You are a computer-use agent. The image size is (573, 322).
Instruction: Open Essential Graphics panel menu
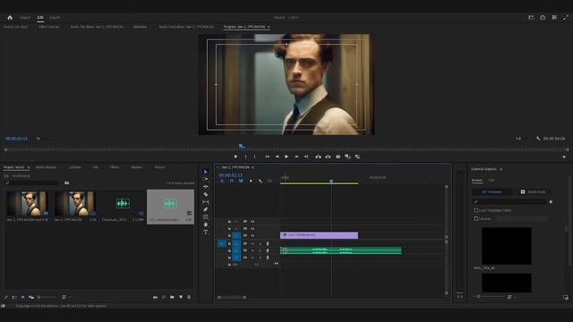tap(501, 169)
